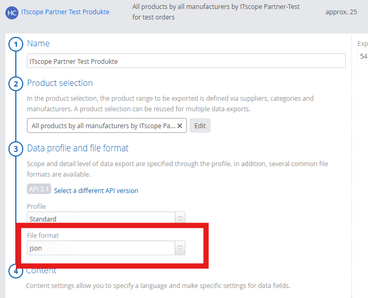Viewport: 368px width, 298px height.
Task: Expand the File format dropdown arrow
Action: pos(180,248)
